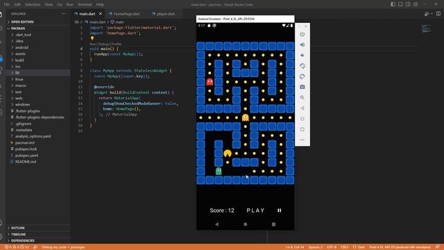Take an emulator screenshot with camera icon
Screen dimensions: 444x250
(x=302, y=87)
